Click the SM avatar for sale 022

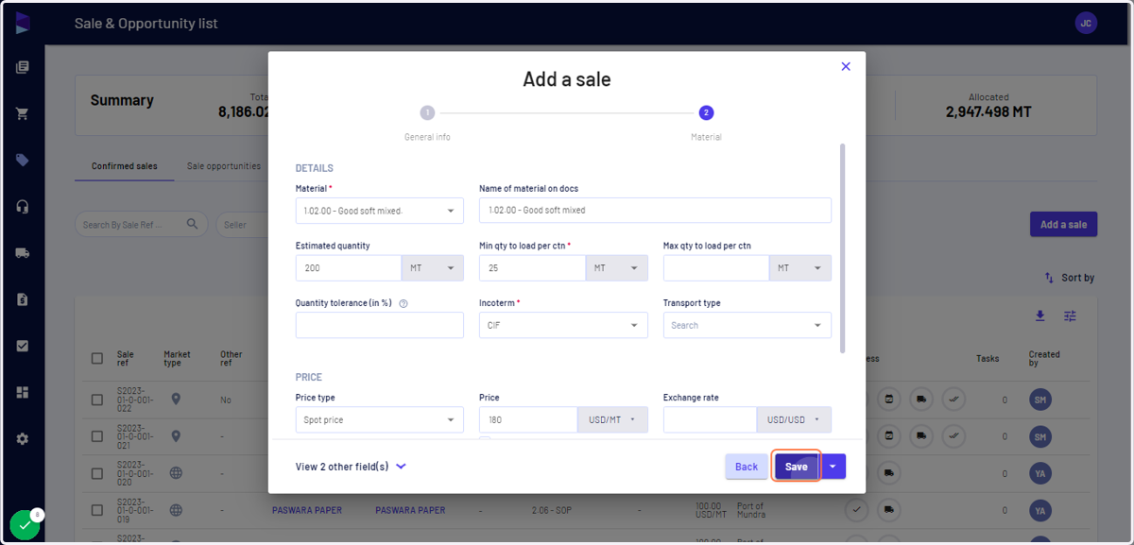pos(1040,400)
